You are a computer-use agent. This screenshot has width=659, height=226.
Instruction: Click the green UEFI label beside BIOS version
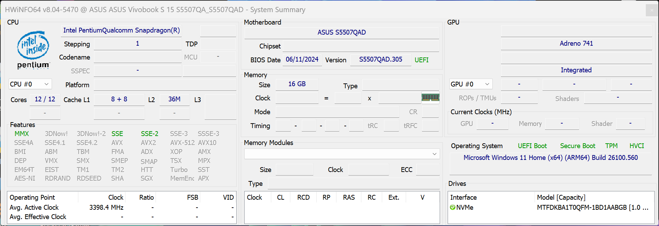(421, 60)
